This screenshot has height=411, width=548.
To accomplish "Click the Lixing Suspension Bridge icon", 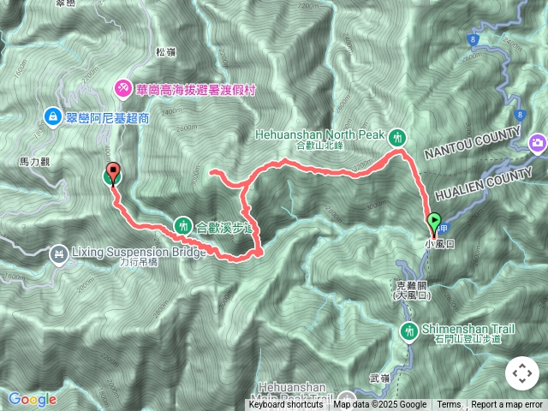I will click(59, 254).
